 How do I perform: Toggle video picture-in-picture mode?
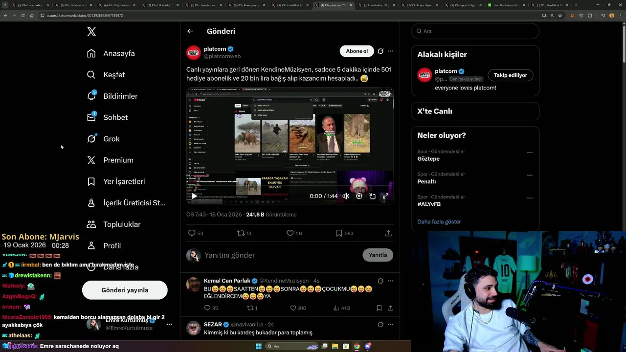coord(372,196)
